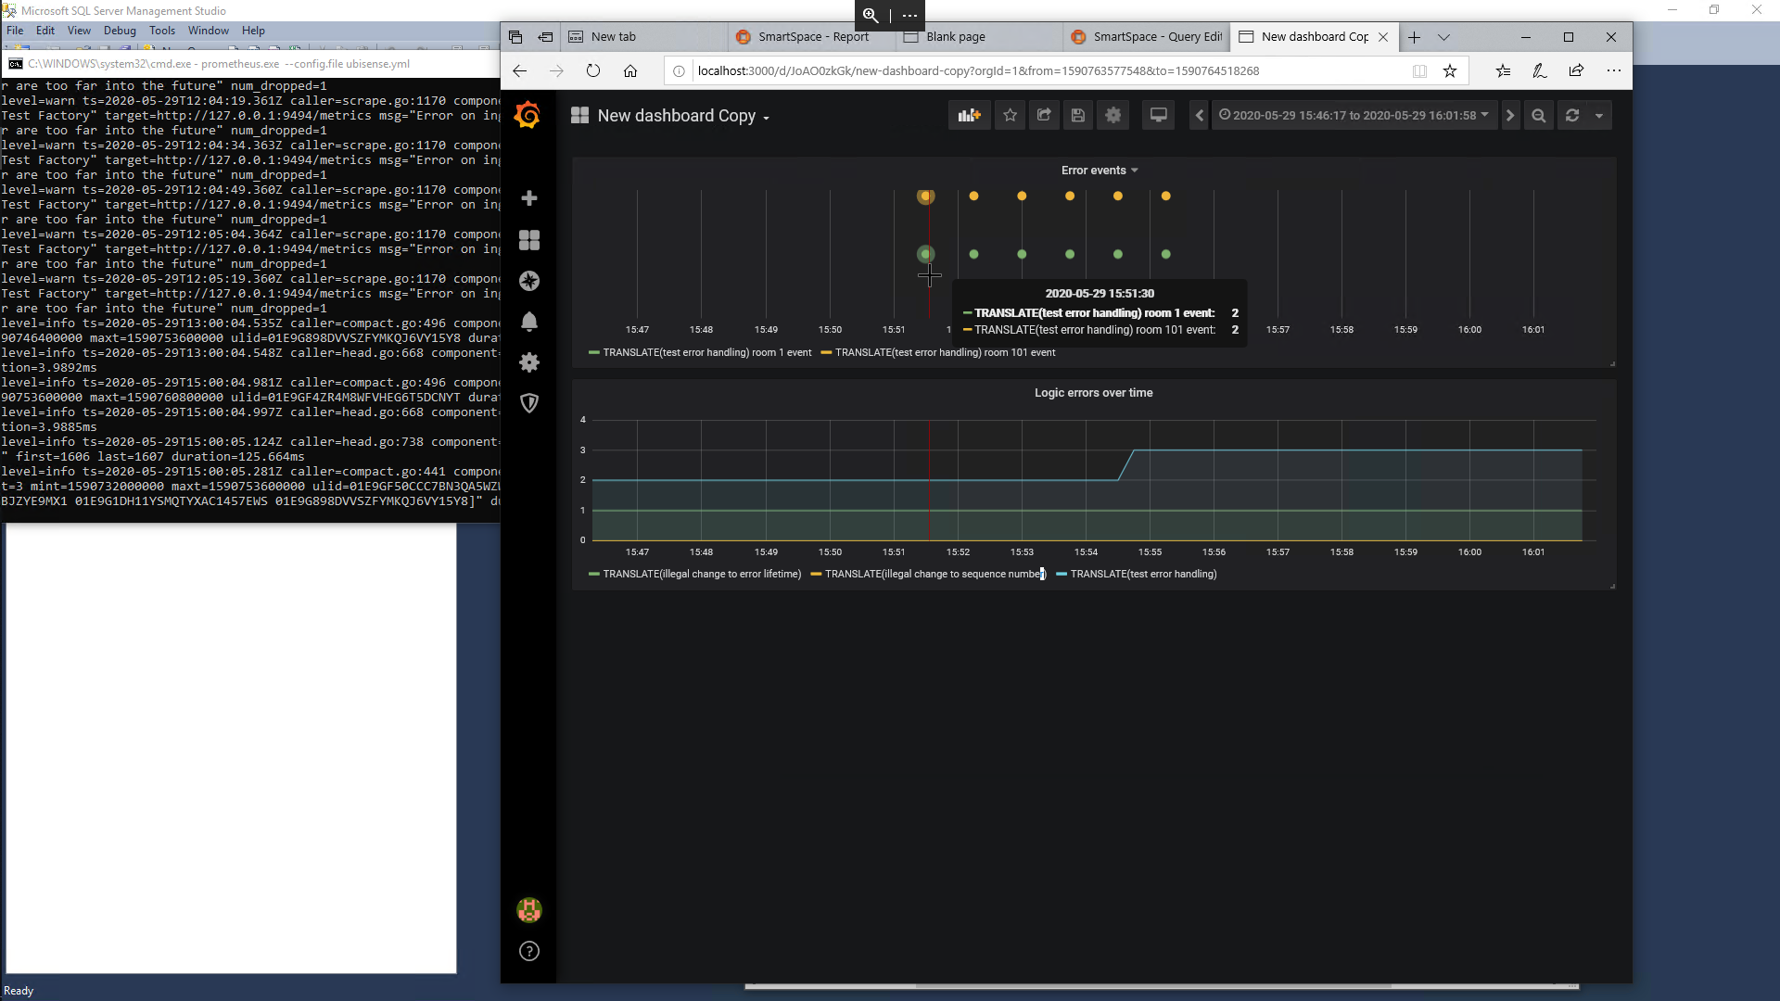Toggle reading view icon in address bar
Image resolution: width=1780 pixels, height=1001 pixels.
click(x=1419, y=70)
